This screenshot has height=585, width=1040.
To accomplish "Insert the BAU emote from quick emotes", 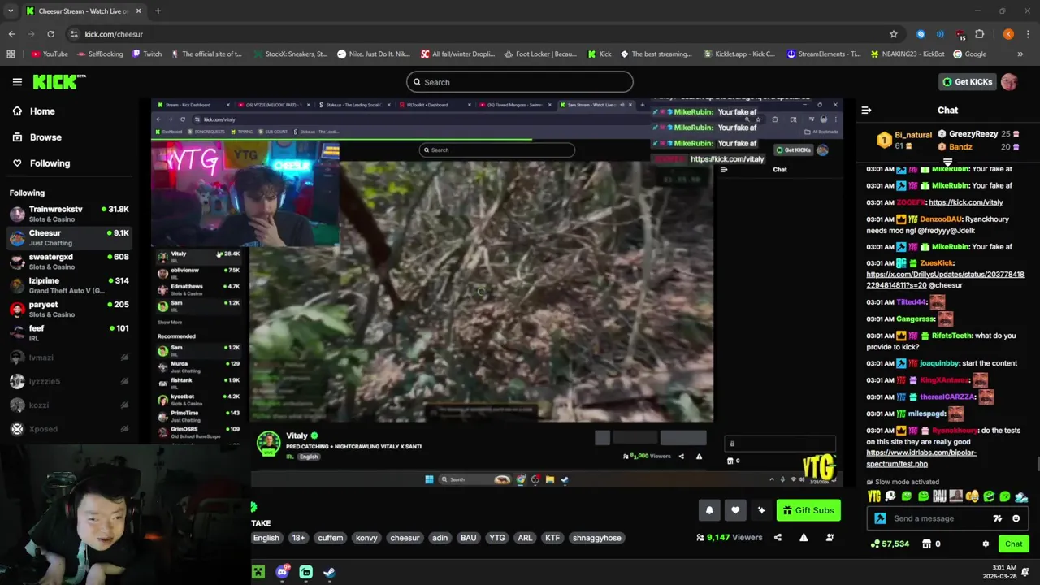I will click(x=940, y=496).
